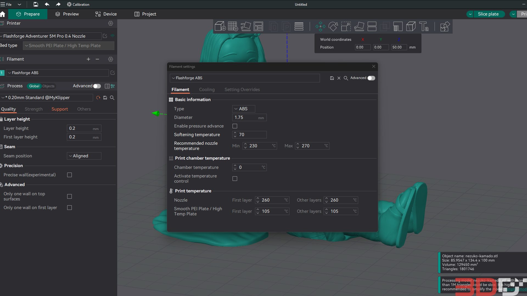Choose the Text shape tool icon
Viewport: 527px width, 296px height.
point(424,26)
